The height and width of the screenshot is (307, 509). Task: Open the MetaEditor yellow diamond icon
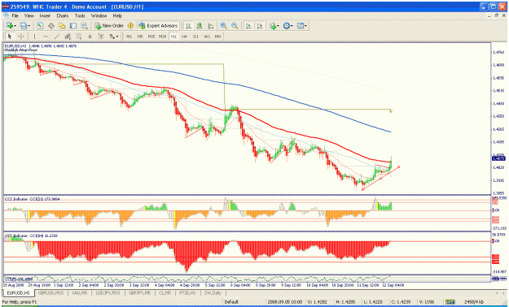pos(131,26)
